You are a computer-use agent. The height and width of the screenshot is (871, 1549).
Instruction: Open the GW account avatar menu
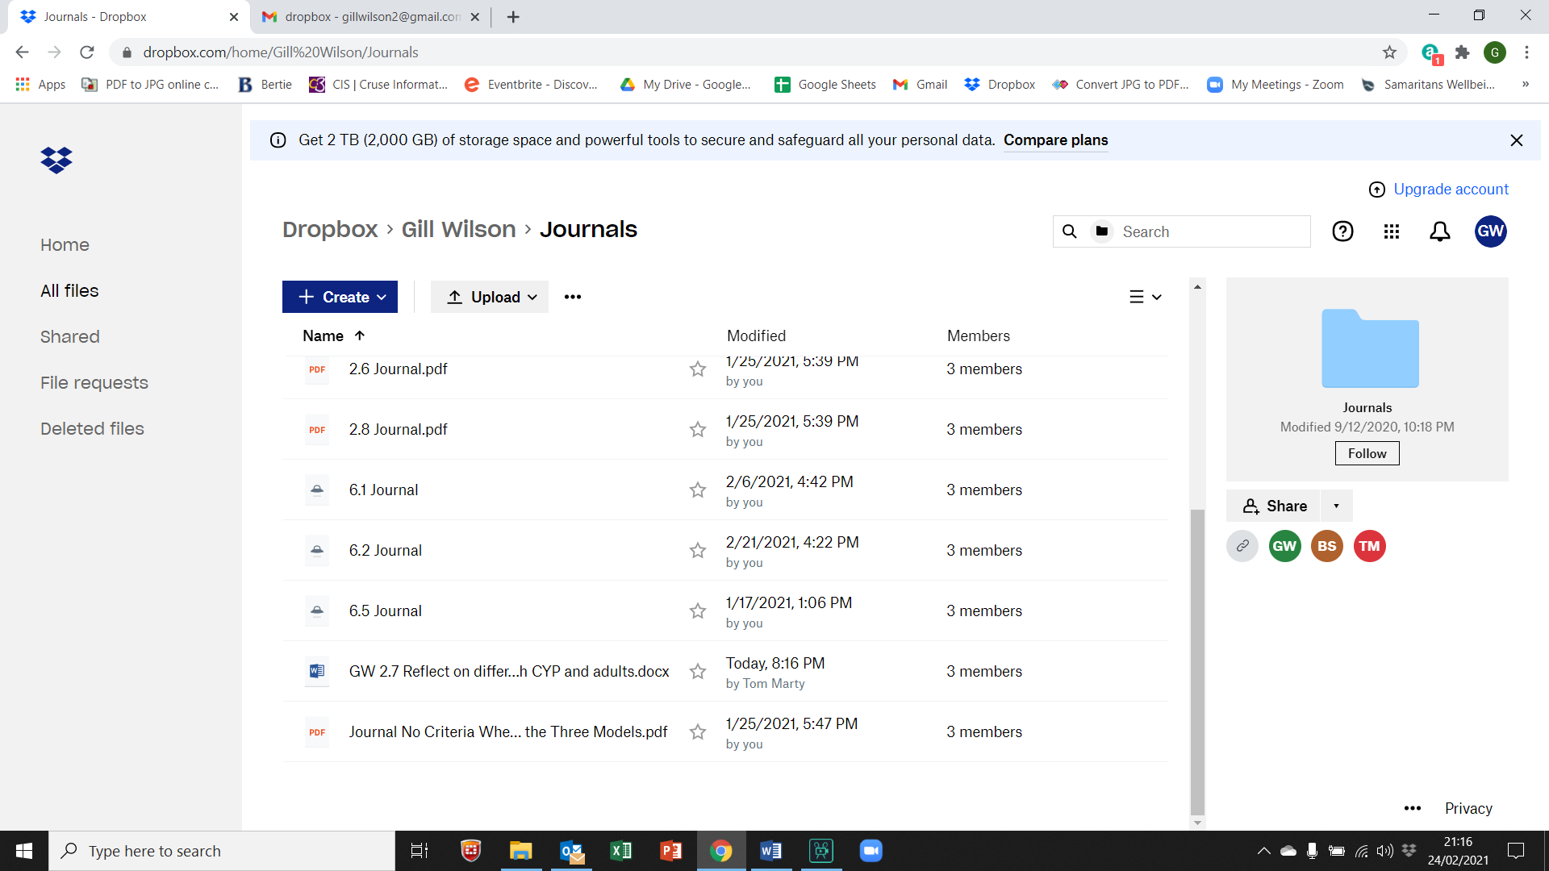click(1490, 231)
